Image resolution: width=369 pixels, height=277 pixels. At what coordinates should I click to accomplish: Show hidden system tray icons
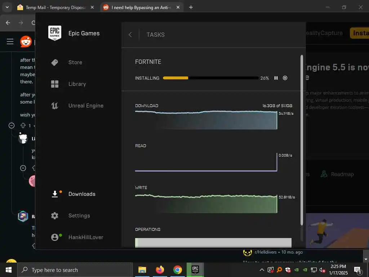pyautogui.click(x=262, y=270)
